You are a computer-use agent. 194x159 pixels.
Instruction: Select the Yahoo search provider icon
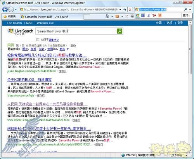coord(154,16)
